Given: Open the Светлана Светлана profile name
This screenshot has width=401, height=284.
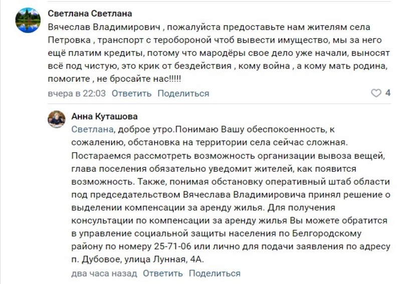Looking at the screenshot, I should tap(90, 14).
